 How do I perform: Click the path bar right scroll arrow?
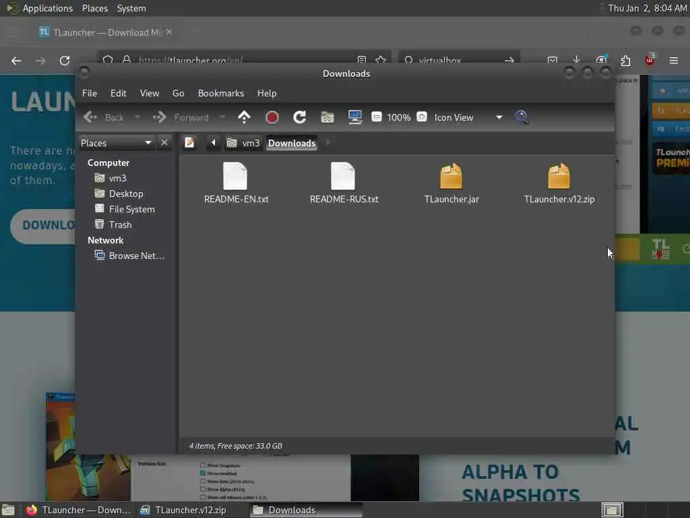click(x=328, y=143)
